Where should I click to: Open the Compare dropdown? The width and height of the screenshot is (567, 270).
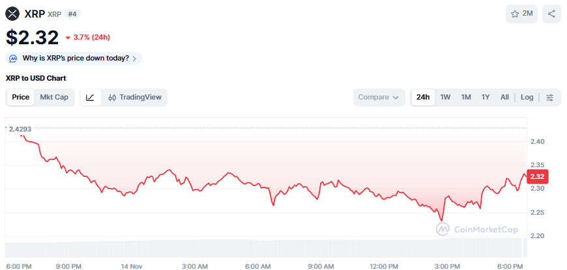click(x=379, y=98)
